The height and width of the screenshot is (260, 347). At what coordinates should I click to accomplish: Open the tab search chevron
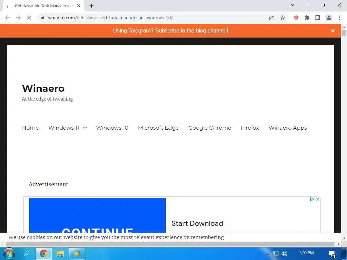pos(292,5)
